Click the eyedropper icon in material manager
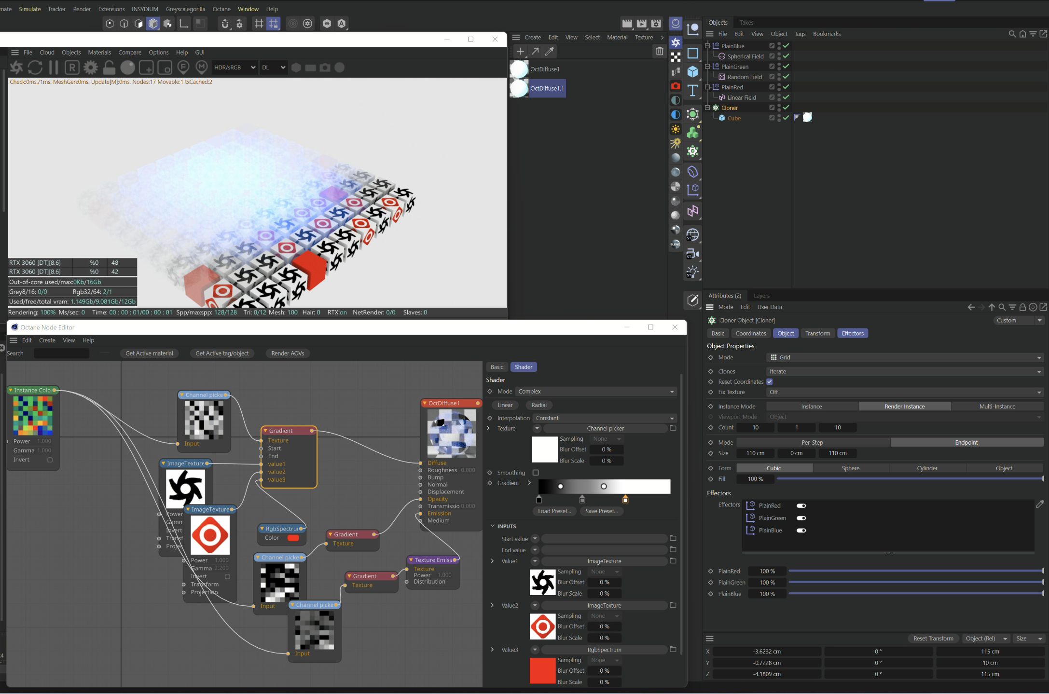Screen dimensions: 1049x694 (x=549, y=51)
